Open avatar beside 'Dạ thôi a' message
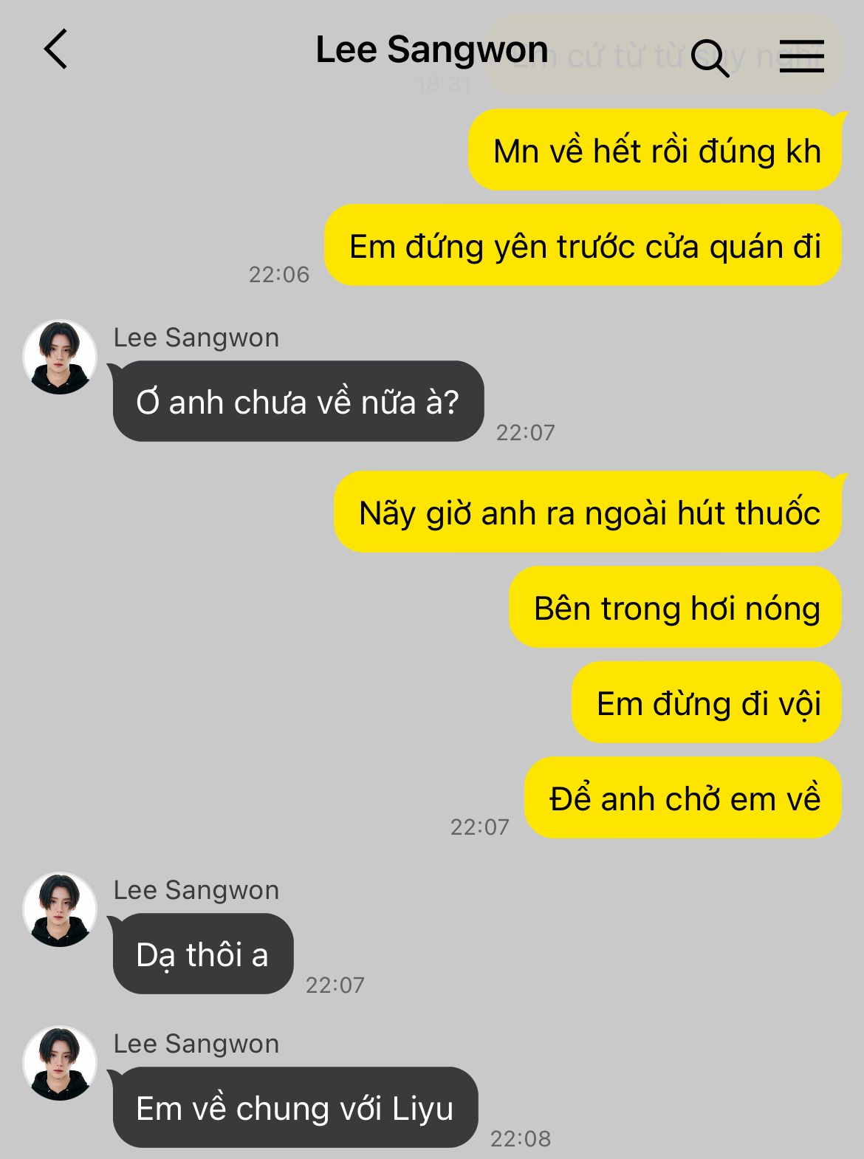Viewport: 864px width, 1159px height. point(60,909)
